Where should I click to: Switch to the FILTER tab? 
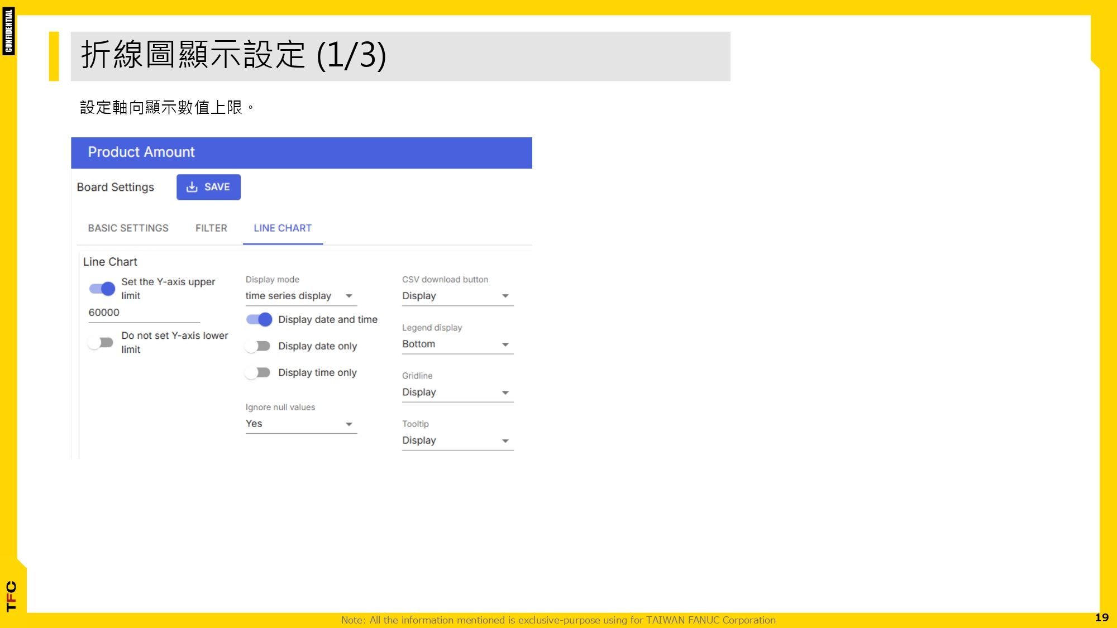(x=211, y=228)
